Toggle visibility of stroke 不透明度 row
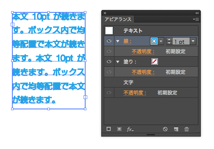 (x=109, y=51)
